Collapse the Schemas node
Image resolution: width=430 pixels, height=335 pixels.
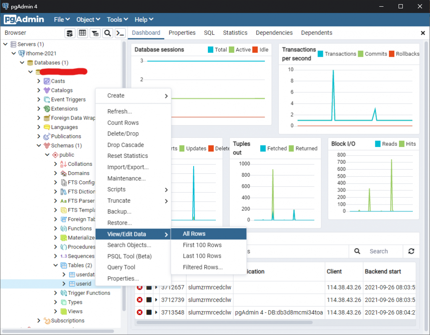[x=39, y=146]
